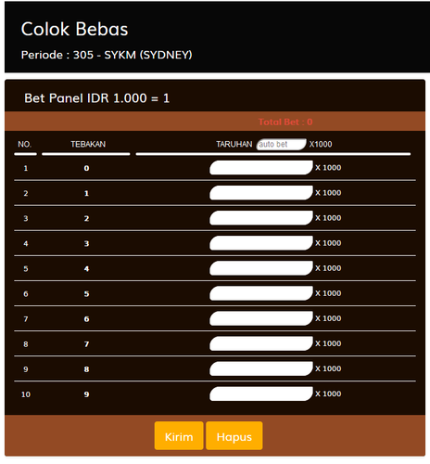Click the TARUHAN column label
Viewport: 430px width, 464px height.
click(x=234, y=144)
